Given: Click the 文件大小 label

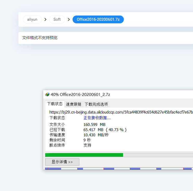Looking at the screenshot, I should pyautogui.click(x=57, y=124).
